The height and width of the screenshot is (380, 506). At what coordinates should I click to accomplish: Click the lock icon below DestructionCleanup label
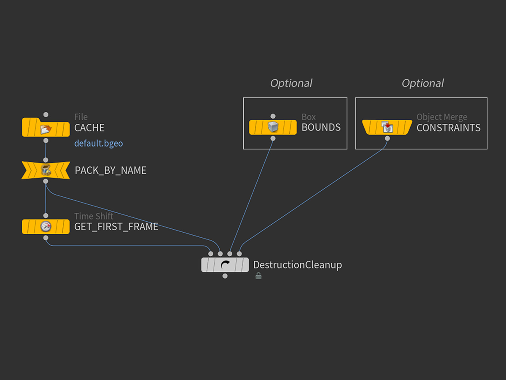(258, 276)
